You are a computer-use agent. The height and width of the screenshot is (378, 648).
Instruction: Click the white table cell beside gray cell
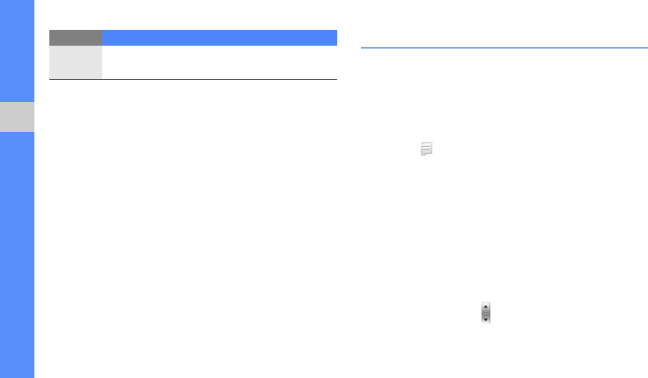tap(219, 62)
